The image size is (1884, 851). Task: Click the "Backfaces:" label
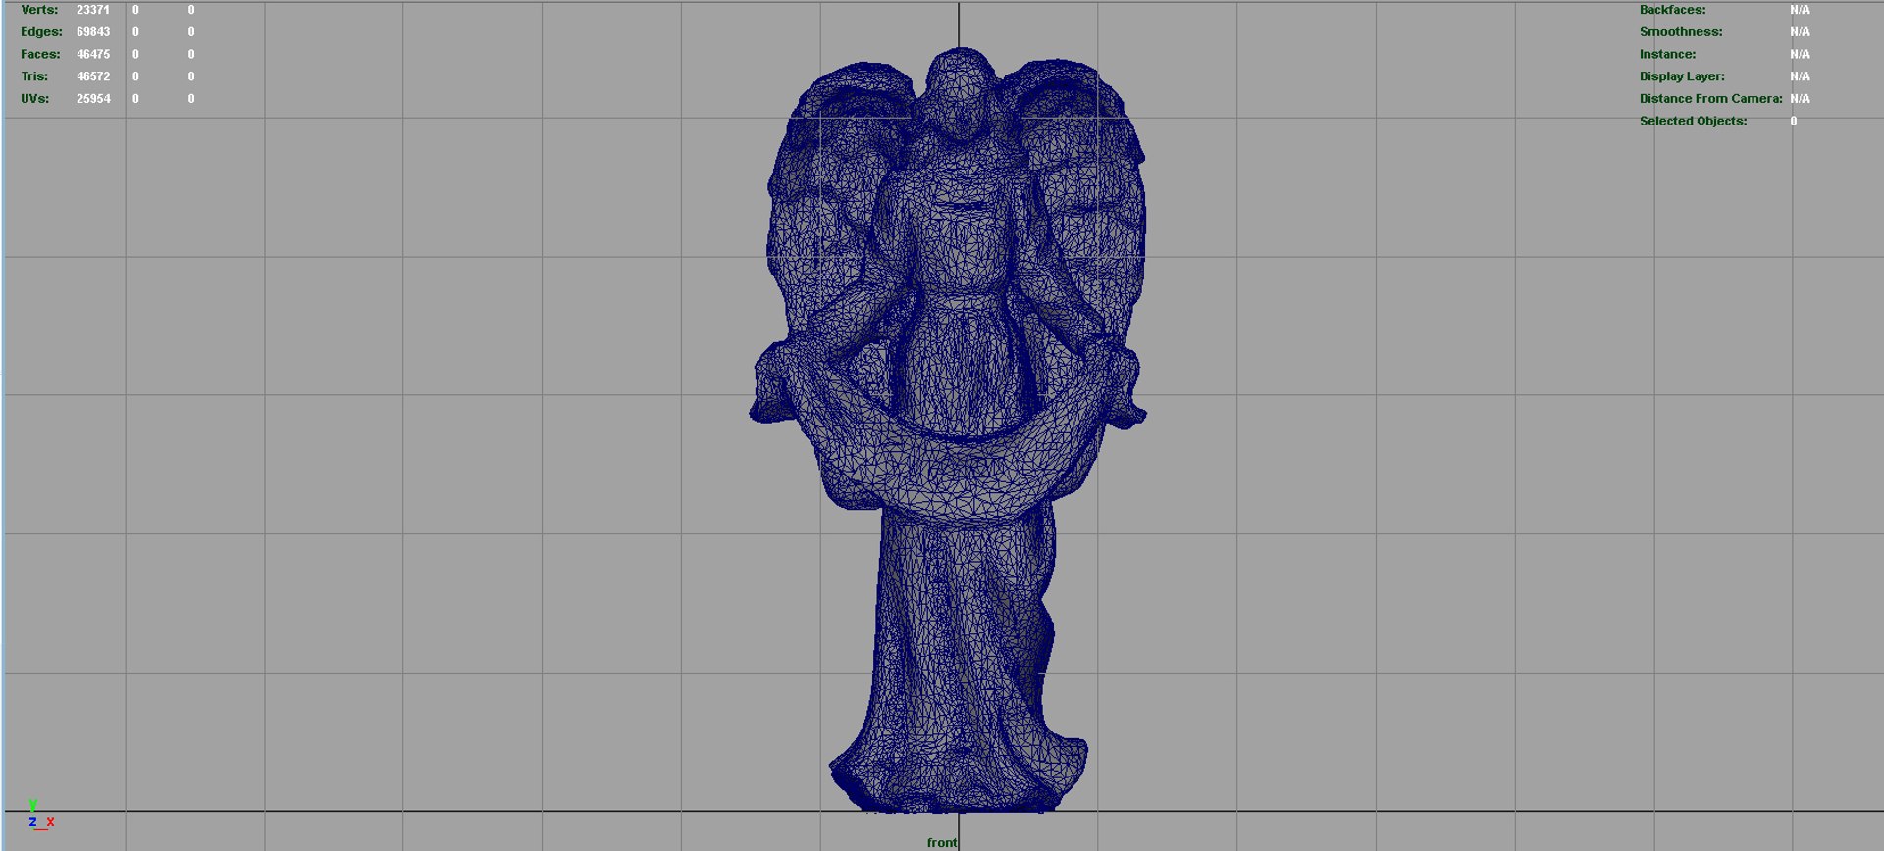(1672, 10)
